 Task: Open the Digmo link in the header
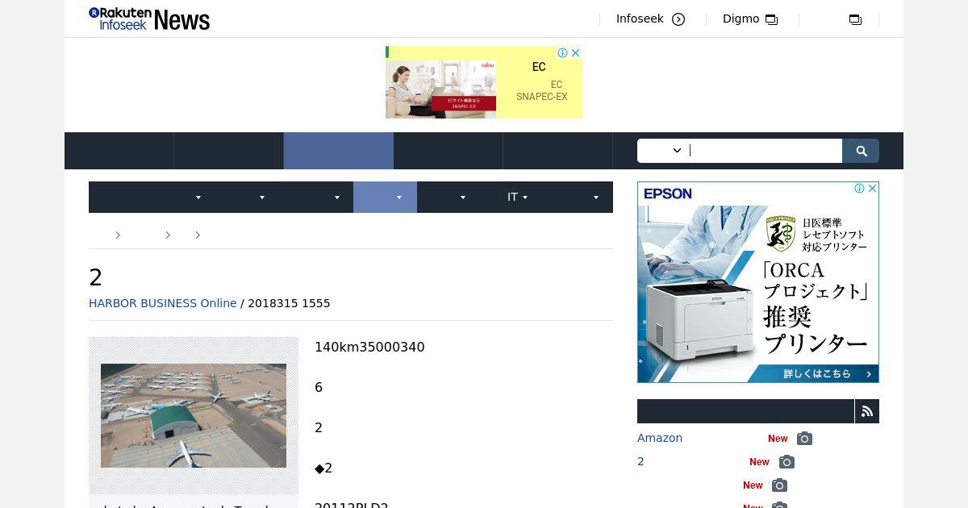(x=741, y=19)
